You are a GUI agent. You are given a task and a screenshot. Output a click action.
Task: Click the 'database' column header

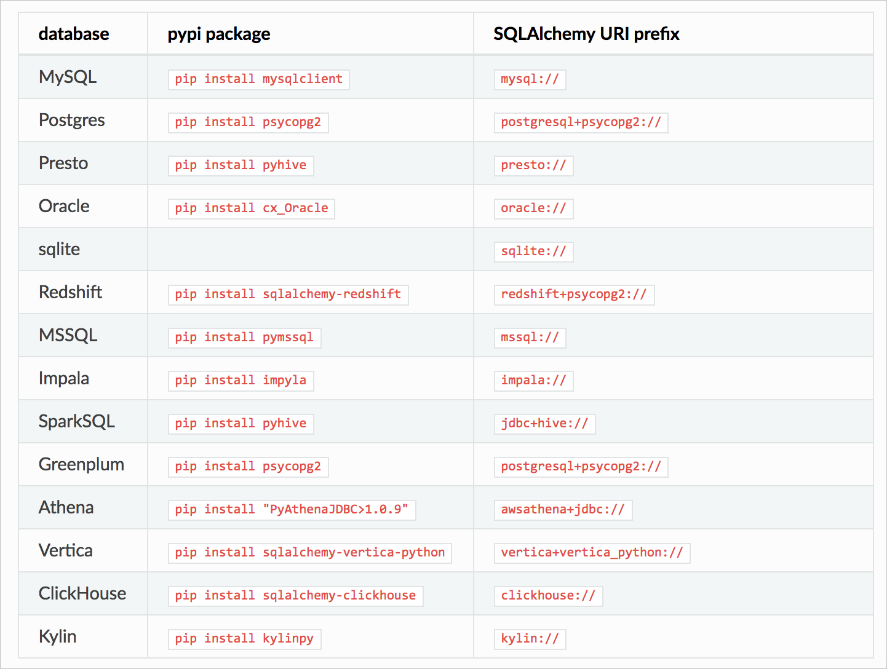pyautogui.click(x=74, y=34)
